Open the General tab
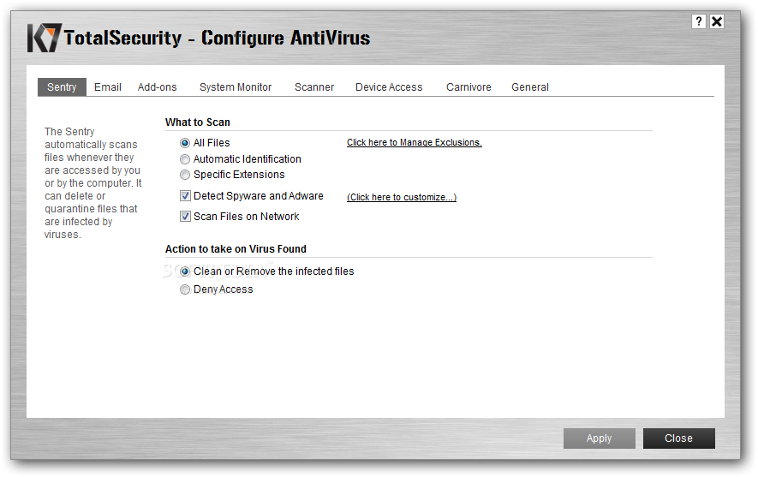Viewport: 758px width, 477px height. tap(530, 87)
